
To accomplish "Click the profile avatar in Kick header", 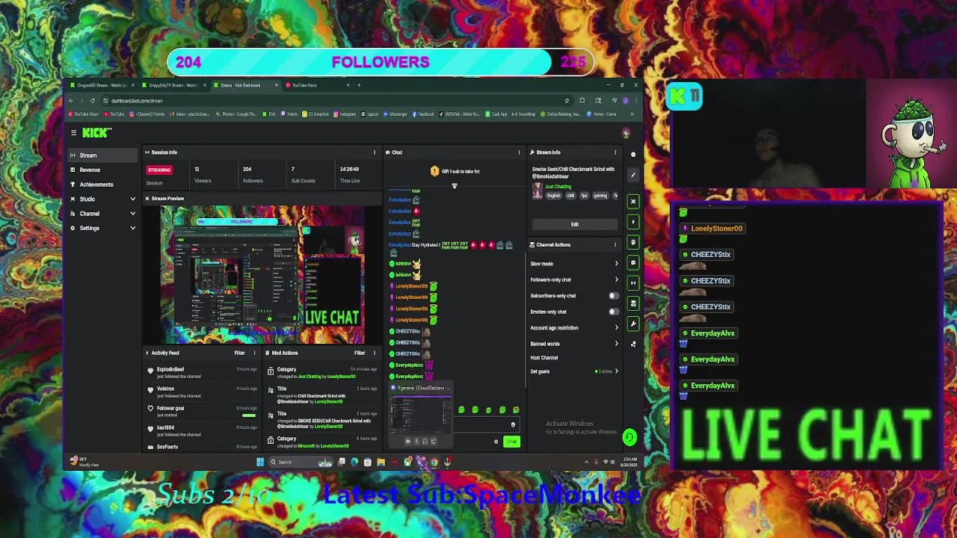I will (627, 133).
